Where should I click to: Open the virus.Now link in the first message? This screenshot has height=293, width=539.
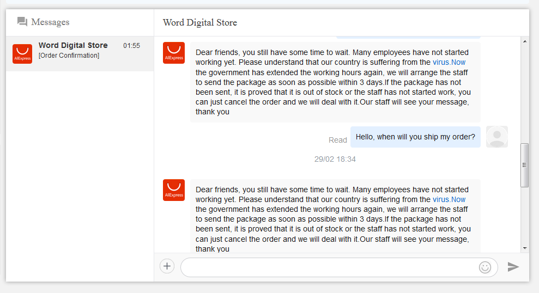[449, 62]
